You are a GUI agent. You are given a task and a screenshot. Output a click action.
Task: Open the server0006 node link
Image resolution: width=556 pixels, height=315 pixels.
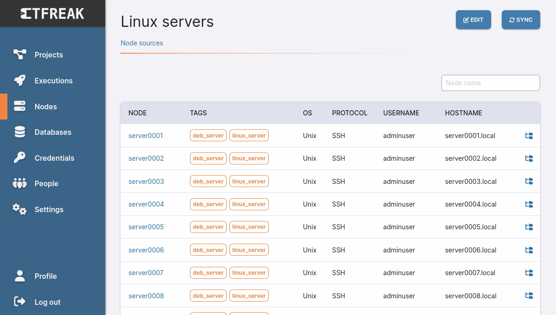146,250
